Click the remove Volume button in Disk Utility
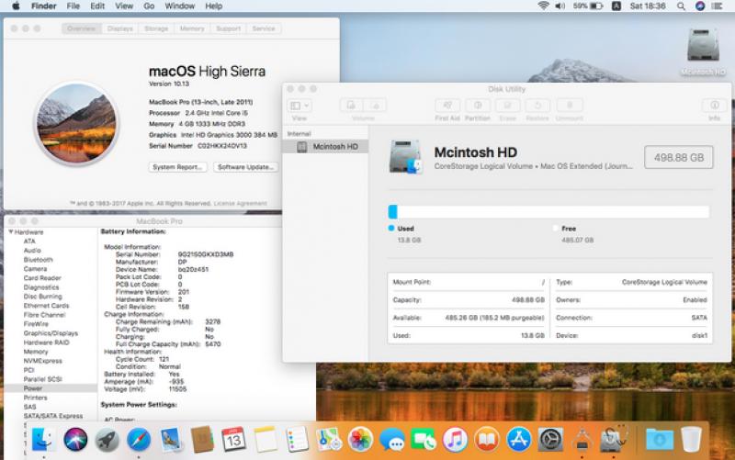Screen dimensions: 735x460 (x=375, y=106)
